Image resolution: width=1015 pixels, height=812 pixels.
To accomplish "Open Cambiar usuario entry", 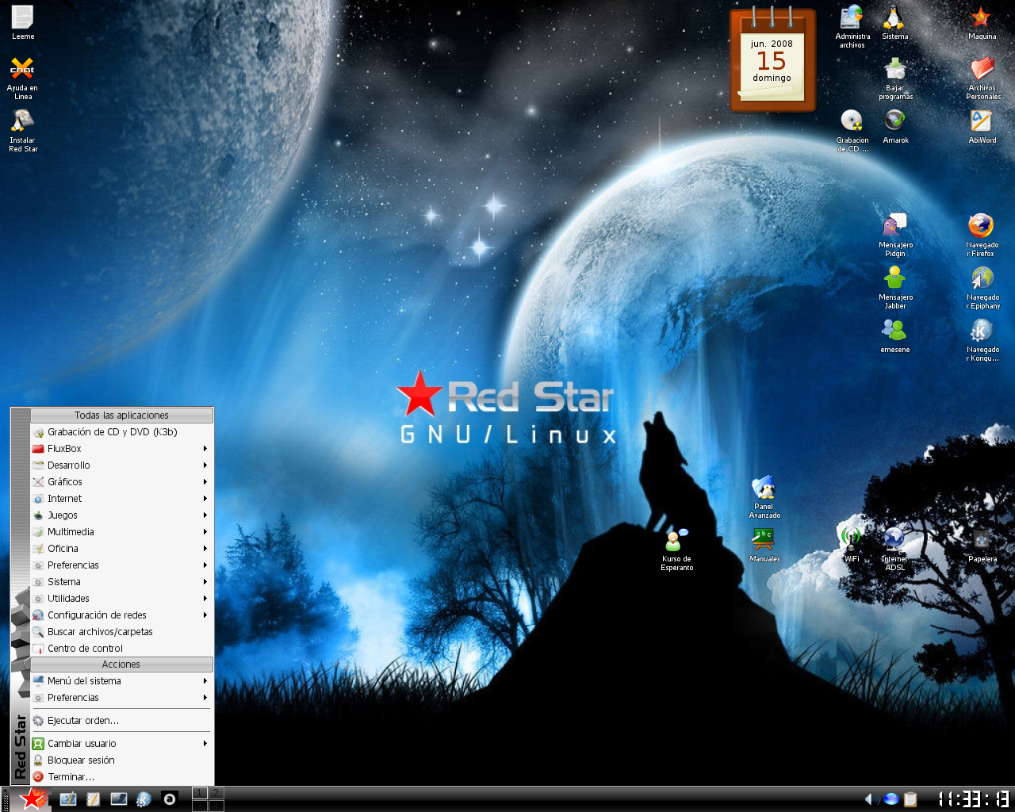I will coord(121,744).
